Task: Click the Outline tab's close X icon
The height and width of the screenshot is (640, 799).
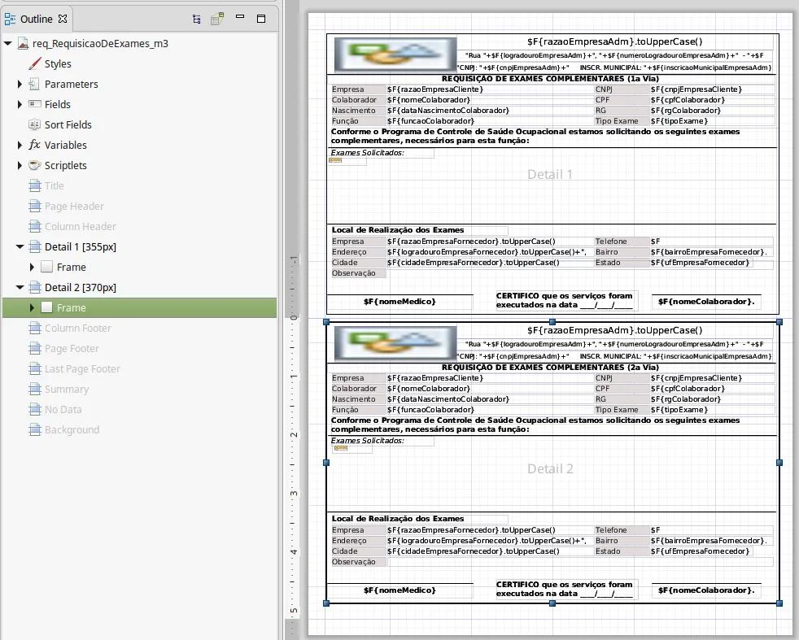Action: 63,19
